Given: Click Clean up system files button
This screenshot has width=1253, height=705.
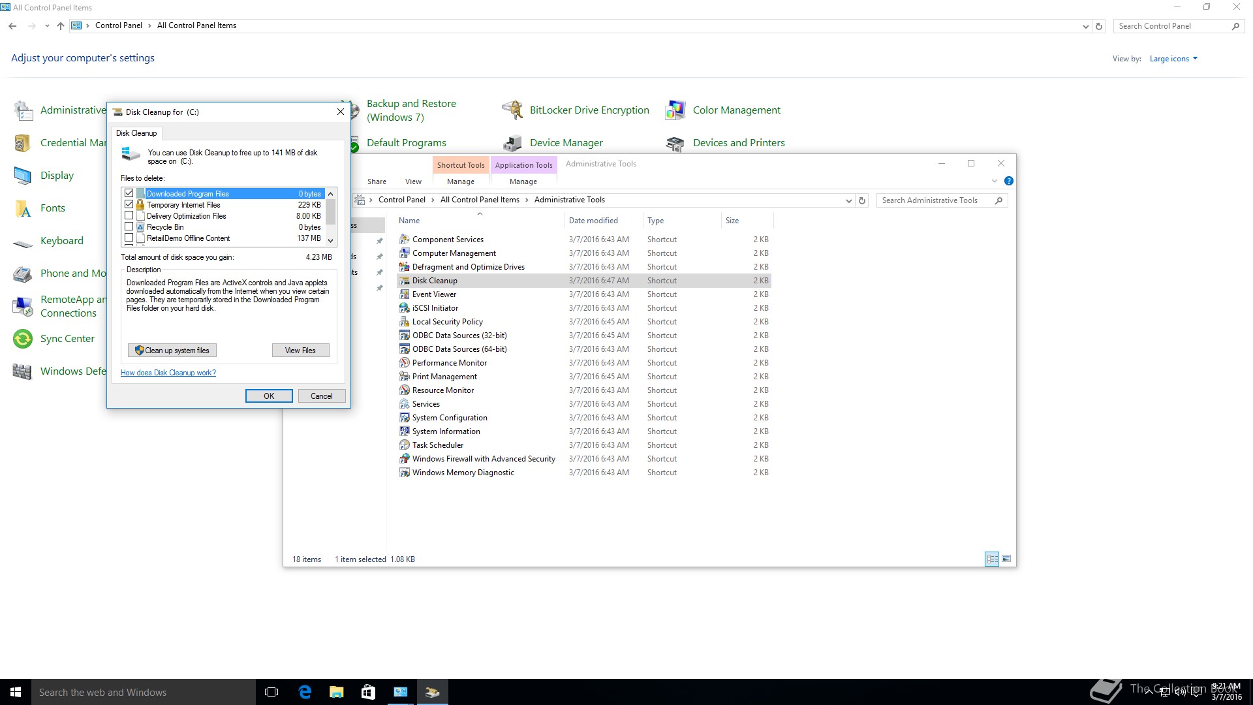Looking at the screenshot, I should (172, 351).
